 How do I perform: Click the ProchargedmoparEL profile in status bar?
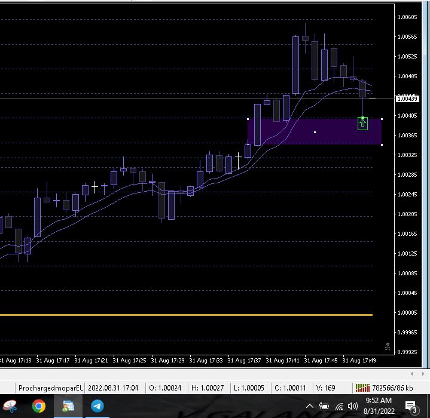50,388
